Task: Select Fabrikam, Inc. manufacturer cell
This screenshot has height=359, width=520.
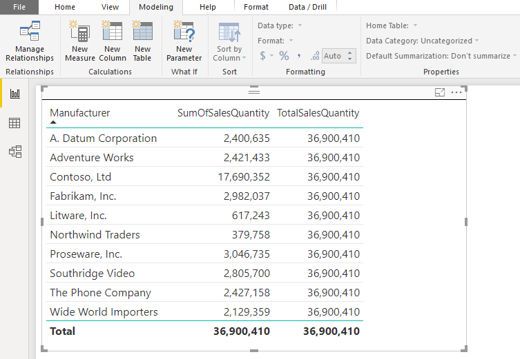Action: [x=83, y=196]
